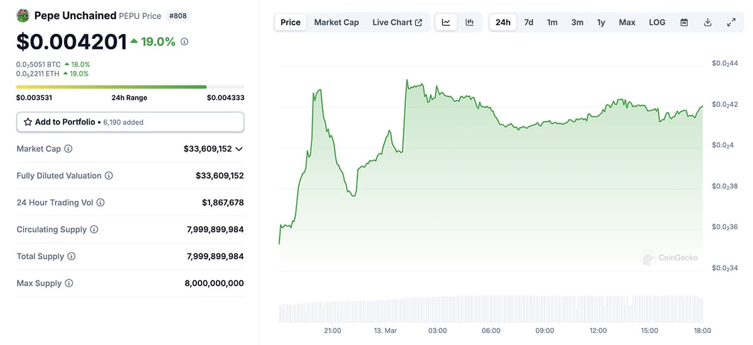Viewport: 753px width, 345px height.
Task: Select the Max time range
Action: [627, 23]
